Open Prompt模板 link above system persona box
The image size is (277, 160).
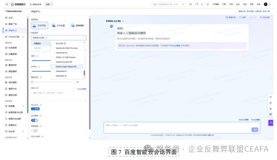[82, 89]
